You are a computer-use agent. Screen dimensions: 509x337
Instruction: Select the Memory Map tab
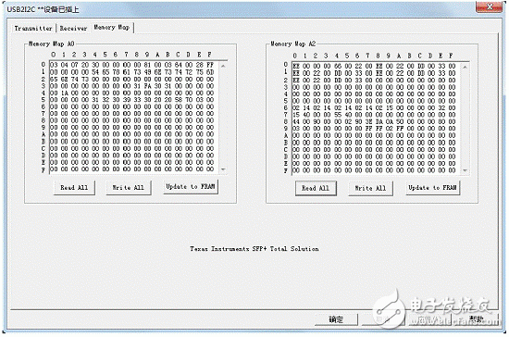coord(112,27)
